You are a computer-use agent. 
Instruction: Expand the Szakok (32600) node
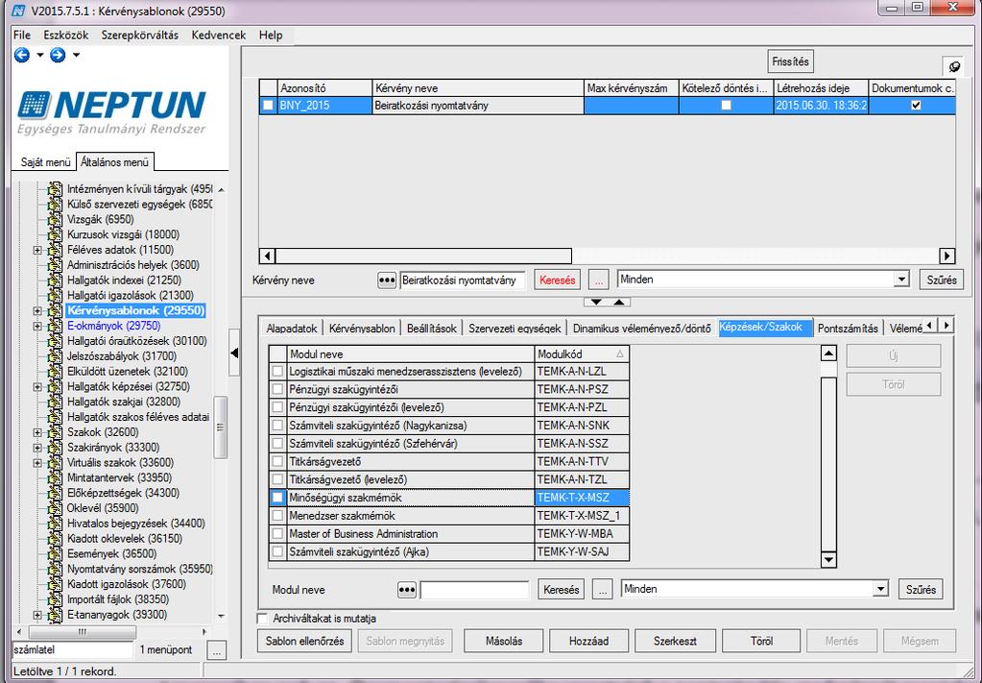click(37, 432)
